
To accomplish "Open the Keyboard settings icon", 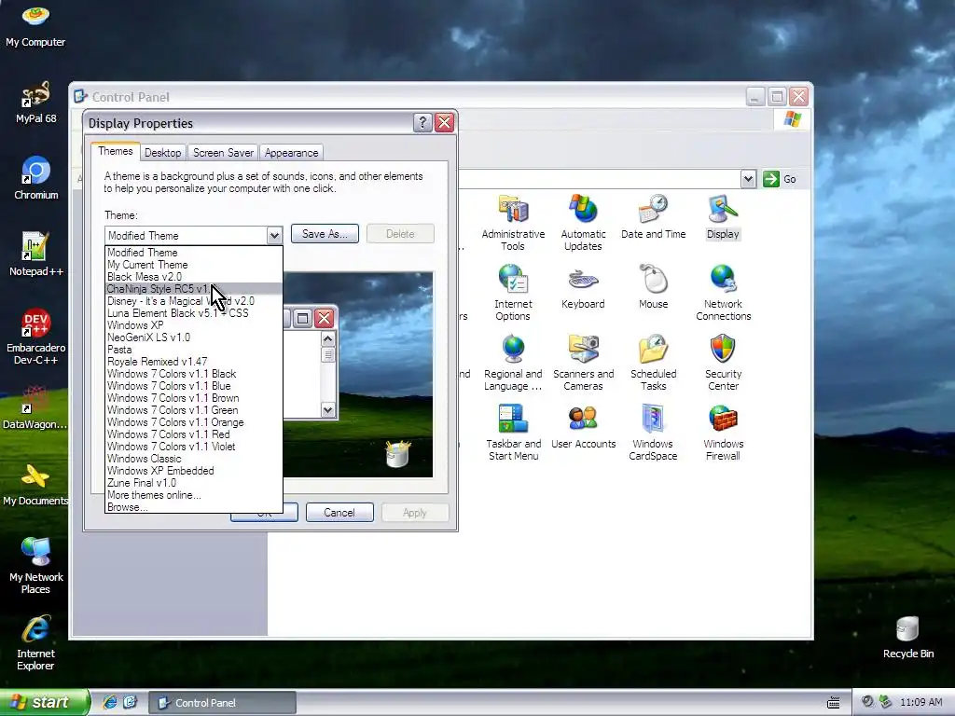I will point(583,287).
